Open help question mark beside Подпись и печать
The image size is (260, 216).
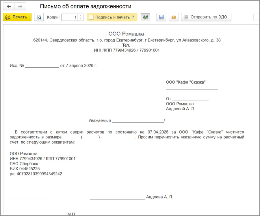[133, 17]
